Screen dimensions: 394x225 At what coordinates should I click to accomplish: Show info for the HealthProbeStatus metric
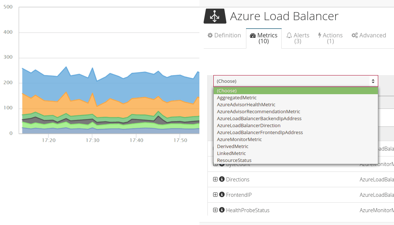click(222, 210)
